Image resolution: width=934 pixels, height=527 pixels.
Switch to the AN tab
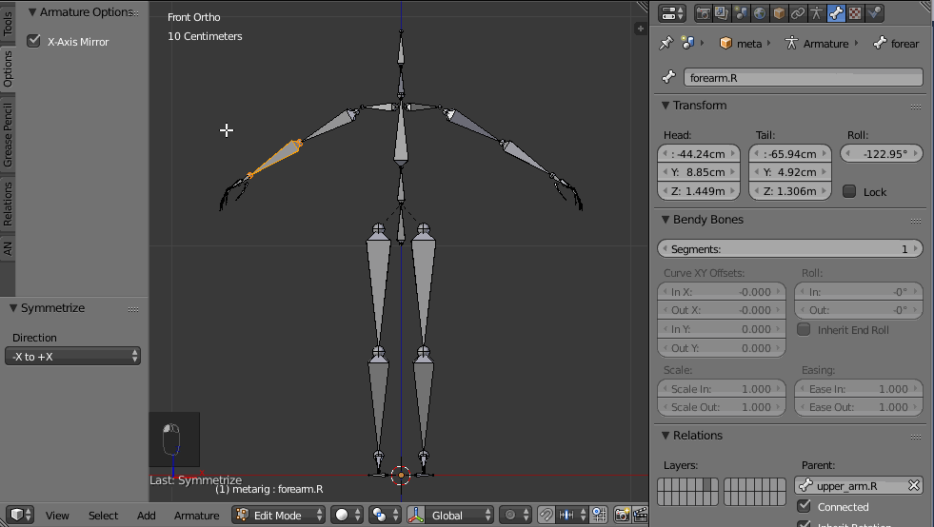point(8,247)
